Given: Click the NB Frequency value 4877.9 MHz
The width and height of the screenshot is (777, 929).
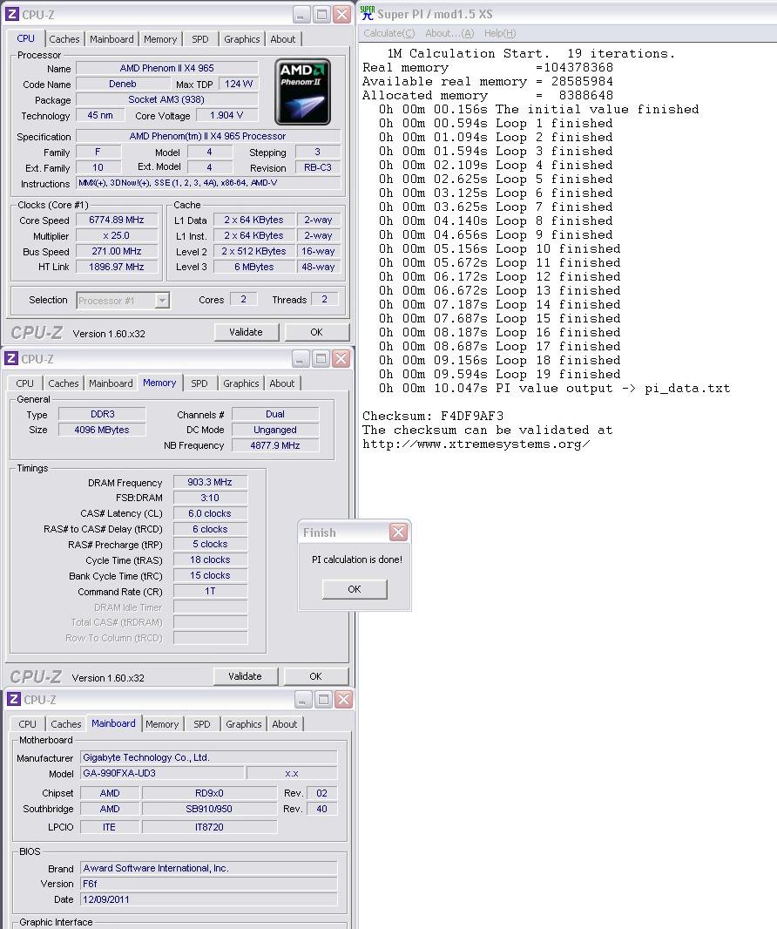Looking at the screenshot, I should coord(275,445).
